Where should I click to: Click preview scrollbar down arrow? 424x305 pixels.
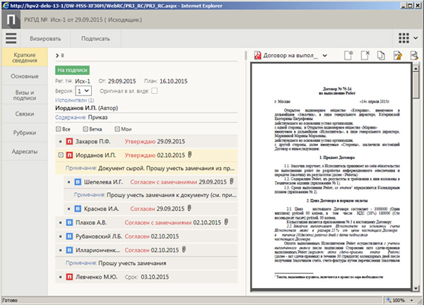(x=416, y=288)
